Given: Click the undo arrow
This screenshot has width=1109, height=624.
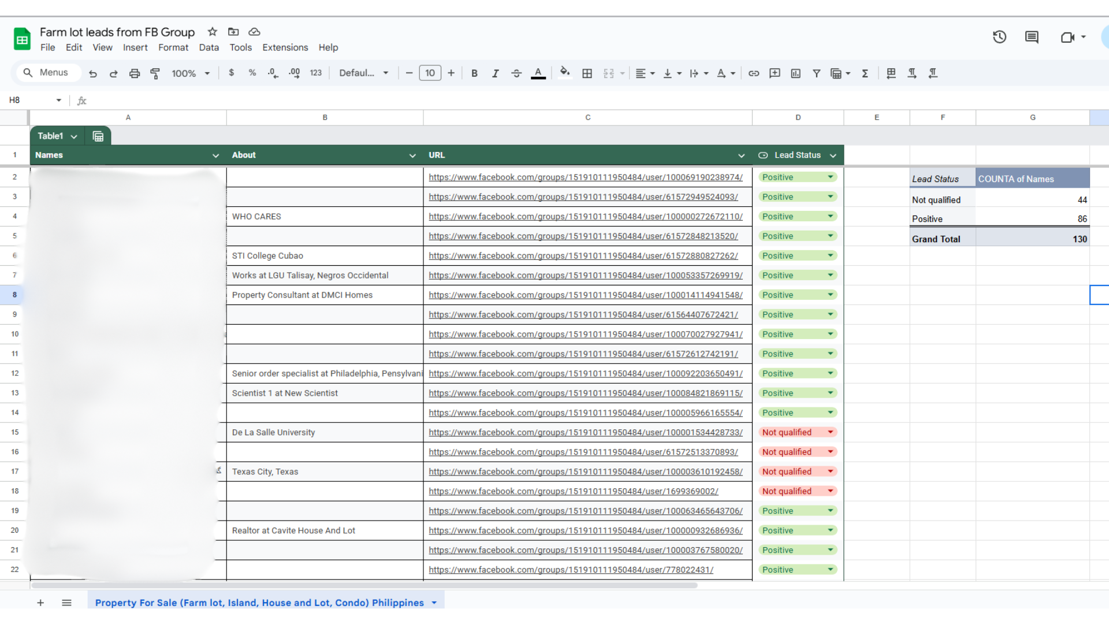Looking at the screenshot, I should pyautogui.click(x=93, y=73).
